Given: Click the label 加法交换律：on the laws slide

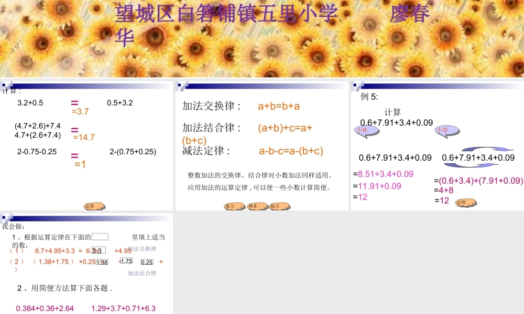Looking at the screenshot, I should (211, 106).
